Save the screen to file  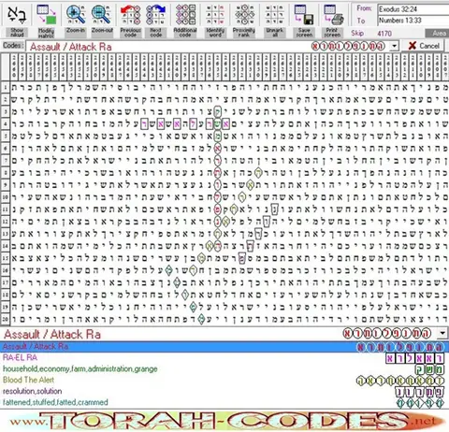tap(304, 21)
